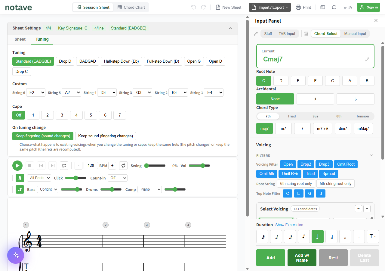The height and width of the screenshot is (271, 385).
Task: Enable 6th string root only
Action: click(x=296, y=183)
